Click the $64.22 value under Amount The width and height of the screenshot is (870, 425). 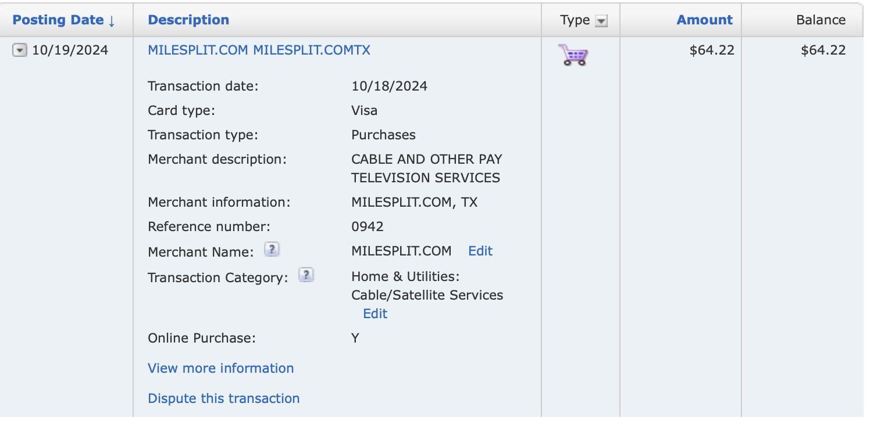coord(712,50)
